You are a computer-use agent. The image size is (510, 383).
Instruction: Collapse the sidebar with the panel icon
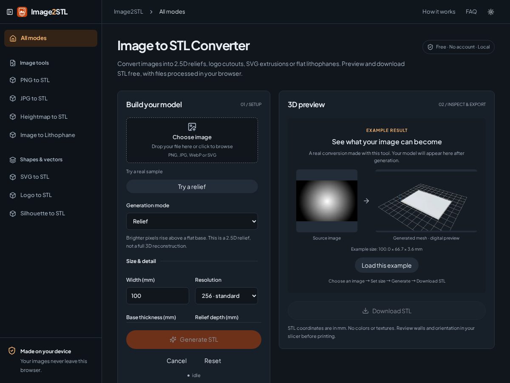click(10, 12)
